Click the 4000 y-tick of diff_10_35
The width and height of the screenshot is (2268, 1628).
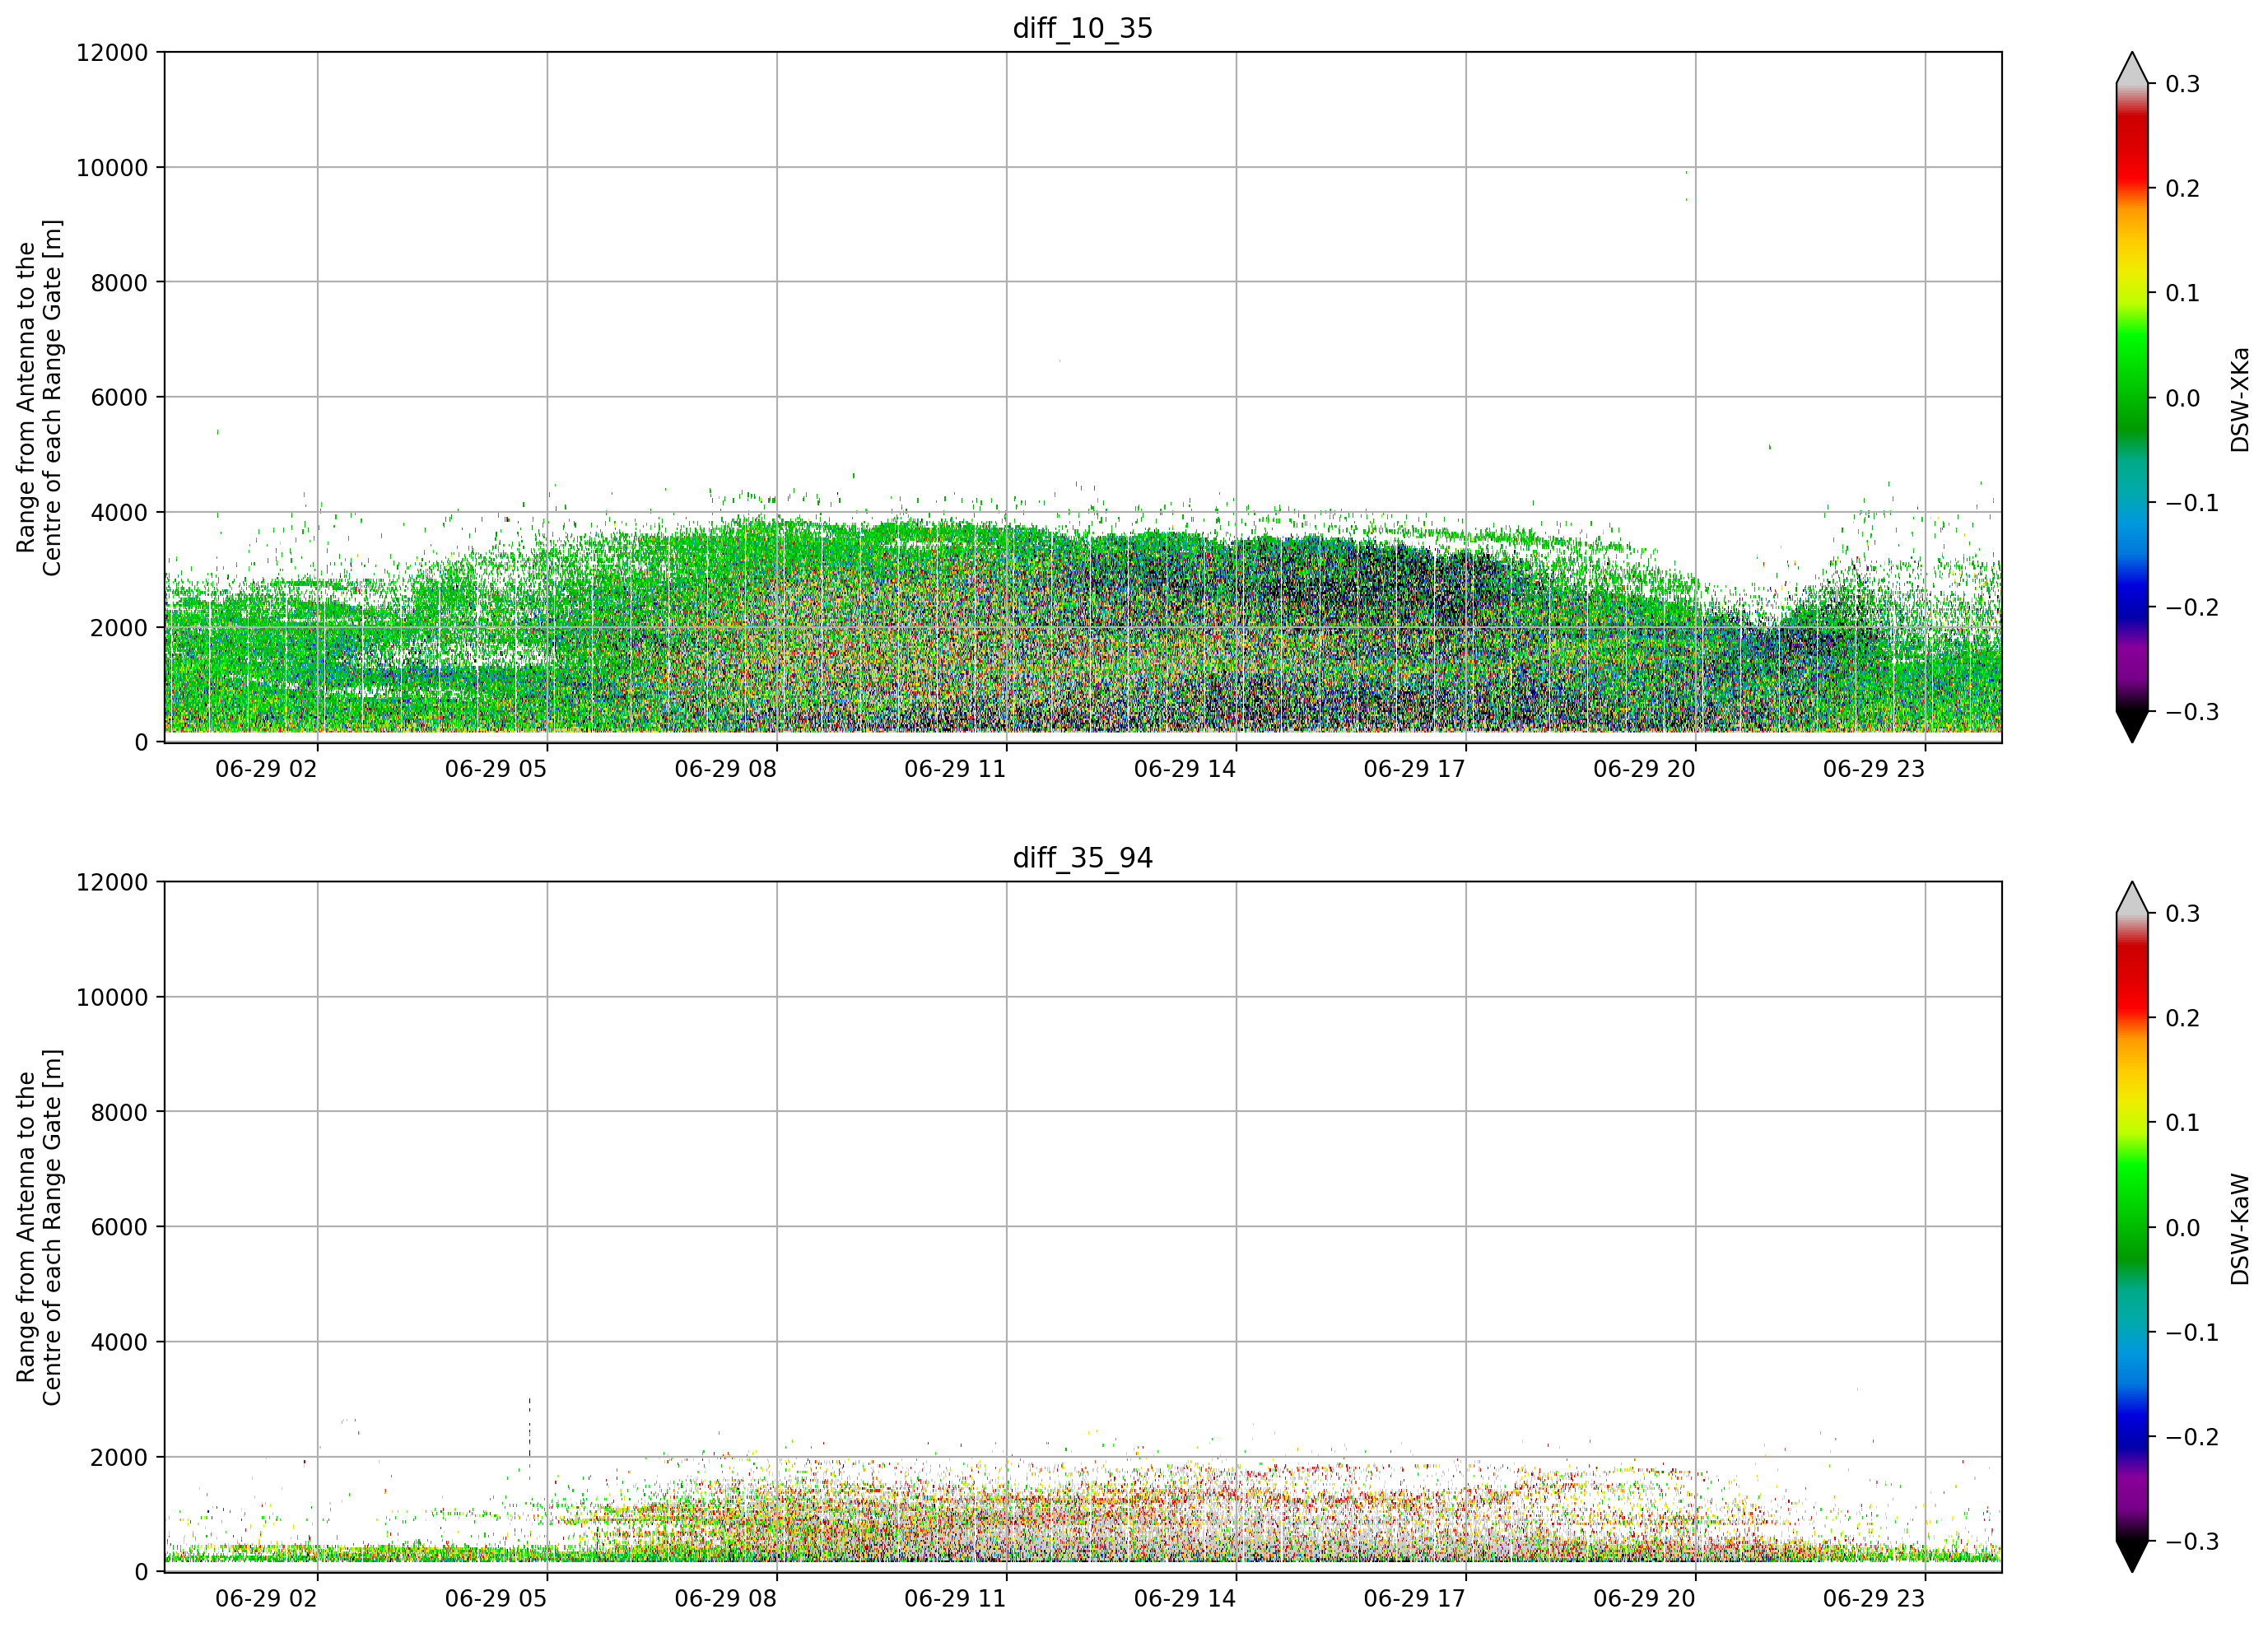click(x=119, y=513)
